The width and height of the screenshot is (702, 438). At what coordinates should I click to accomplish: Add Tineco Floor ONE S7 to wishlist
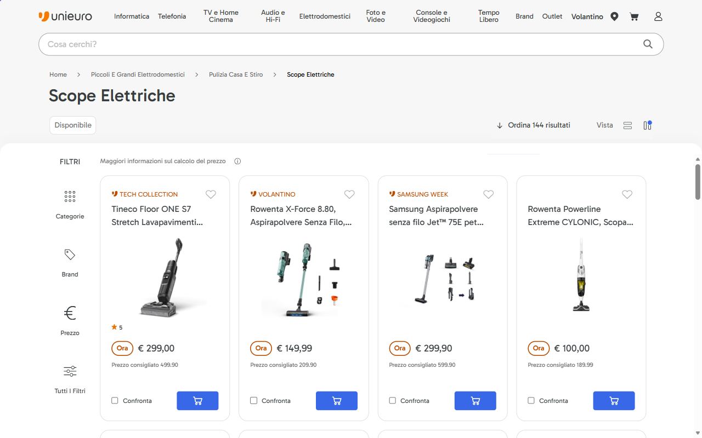(x=211, y=194)
